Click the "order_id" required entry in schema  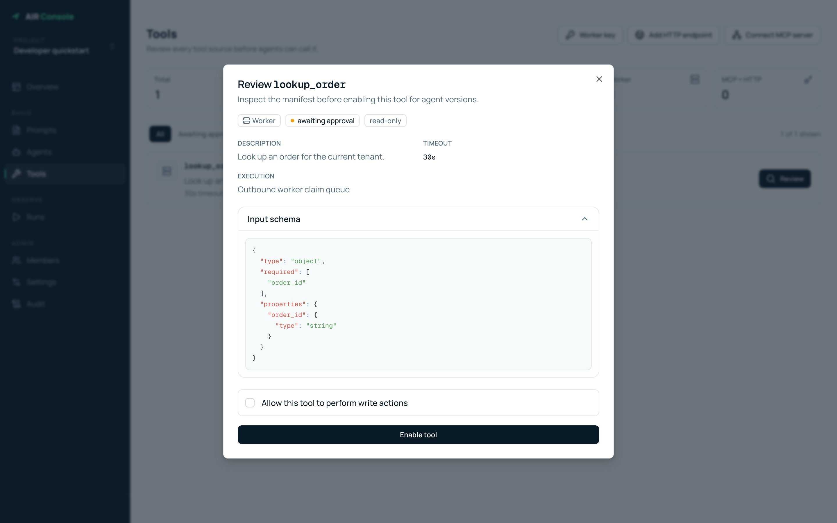pyautogui.click(x=286, y=283)
